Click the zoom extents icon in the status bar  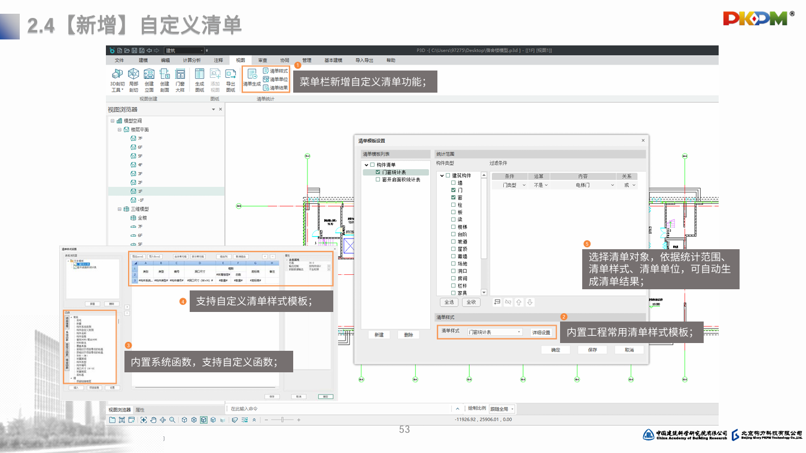[144, 420]
